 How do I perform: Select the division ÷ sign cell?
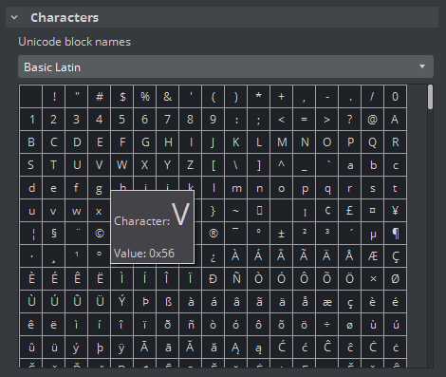coord(326,325)
